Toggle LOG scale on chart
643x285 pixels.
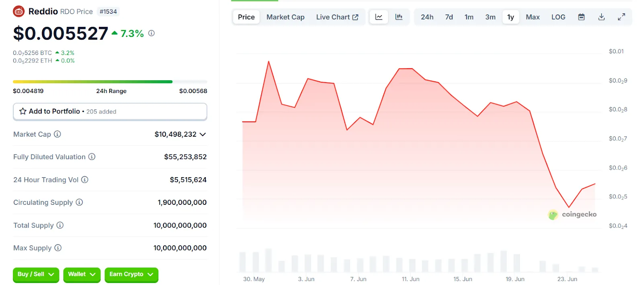pyautogui.click(x=558, y=17)
